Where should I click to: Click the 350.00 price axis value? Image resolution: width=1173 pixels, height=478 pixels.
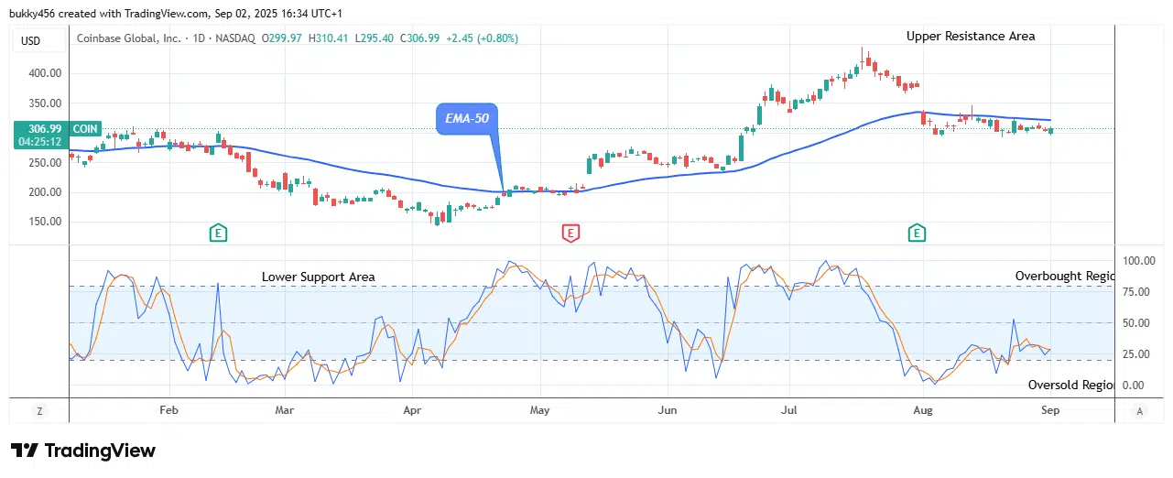pyautogui.click(x=45, y=103)
